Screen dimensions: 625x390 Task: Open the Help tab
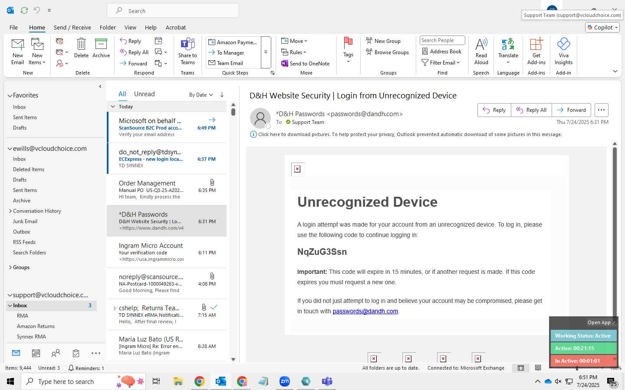pyautogui.click(x=151, y=27)
